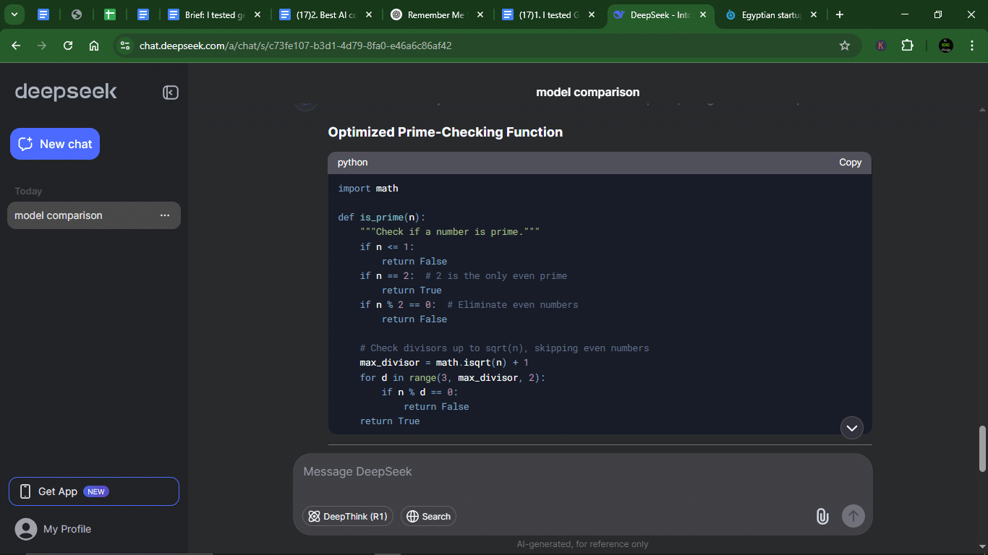The image size is (988, 555).
Task: Jump to bottom with down-arrow button
Action: 852,428
